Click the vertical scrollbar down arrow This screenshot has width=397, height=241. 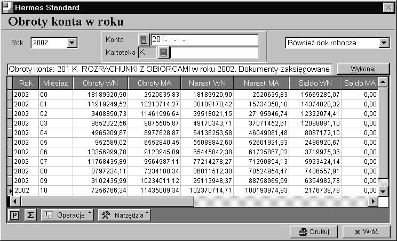(x=383, y=192)
